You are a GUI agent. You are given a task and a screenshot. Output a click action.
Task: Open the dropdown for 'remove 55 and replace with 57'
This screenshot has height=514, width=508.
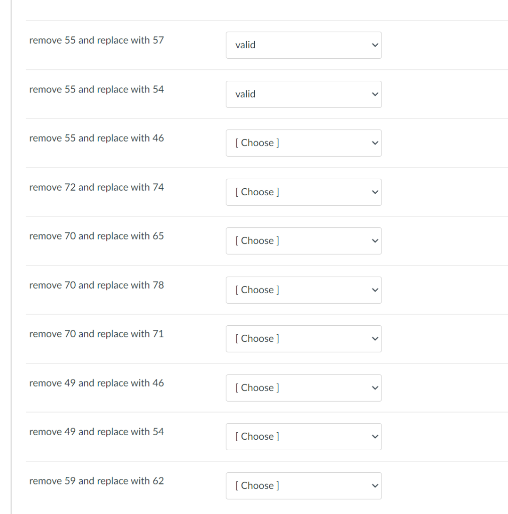point(303,45)
